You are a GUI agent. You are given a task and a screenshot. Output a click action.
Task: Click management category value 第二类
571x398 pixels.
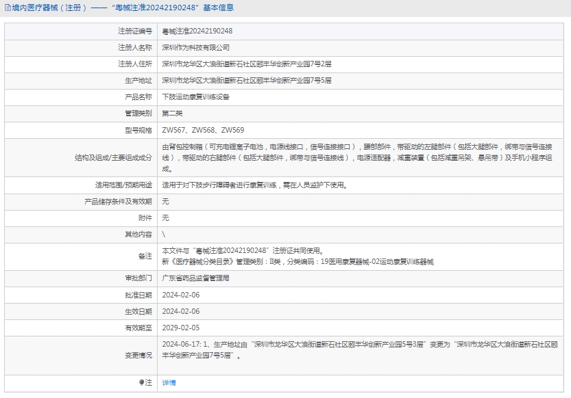(172, 114)
